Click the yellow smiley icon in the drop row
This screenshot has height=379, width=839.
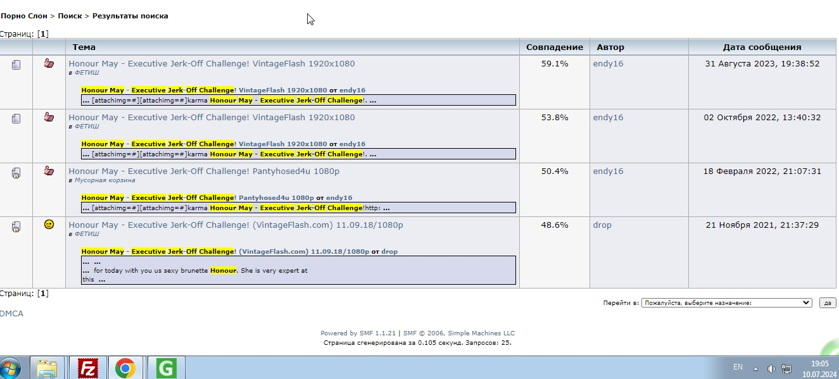click(x=49, y=224)
